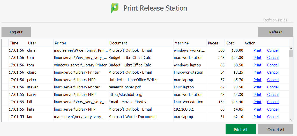Cancel harry's slashdot.org print job

pos(272,95)
